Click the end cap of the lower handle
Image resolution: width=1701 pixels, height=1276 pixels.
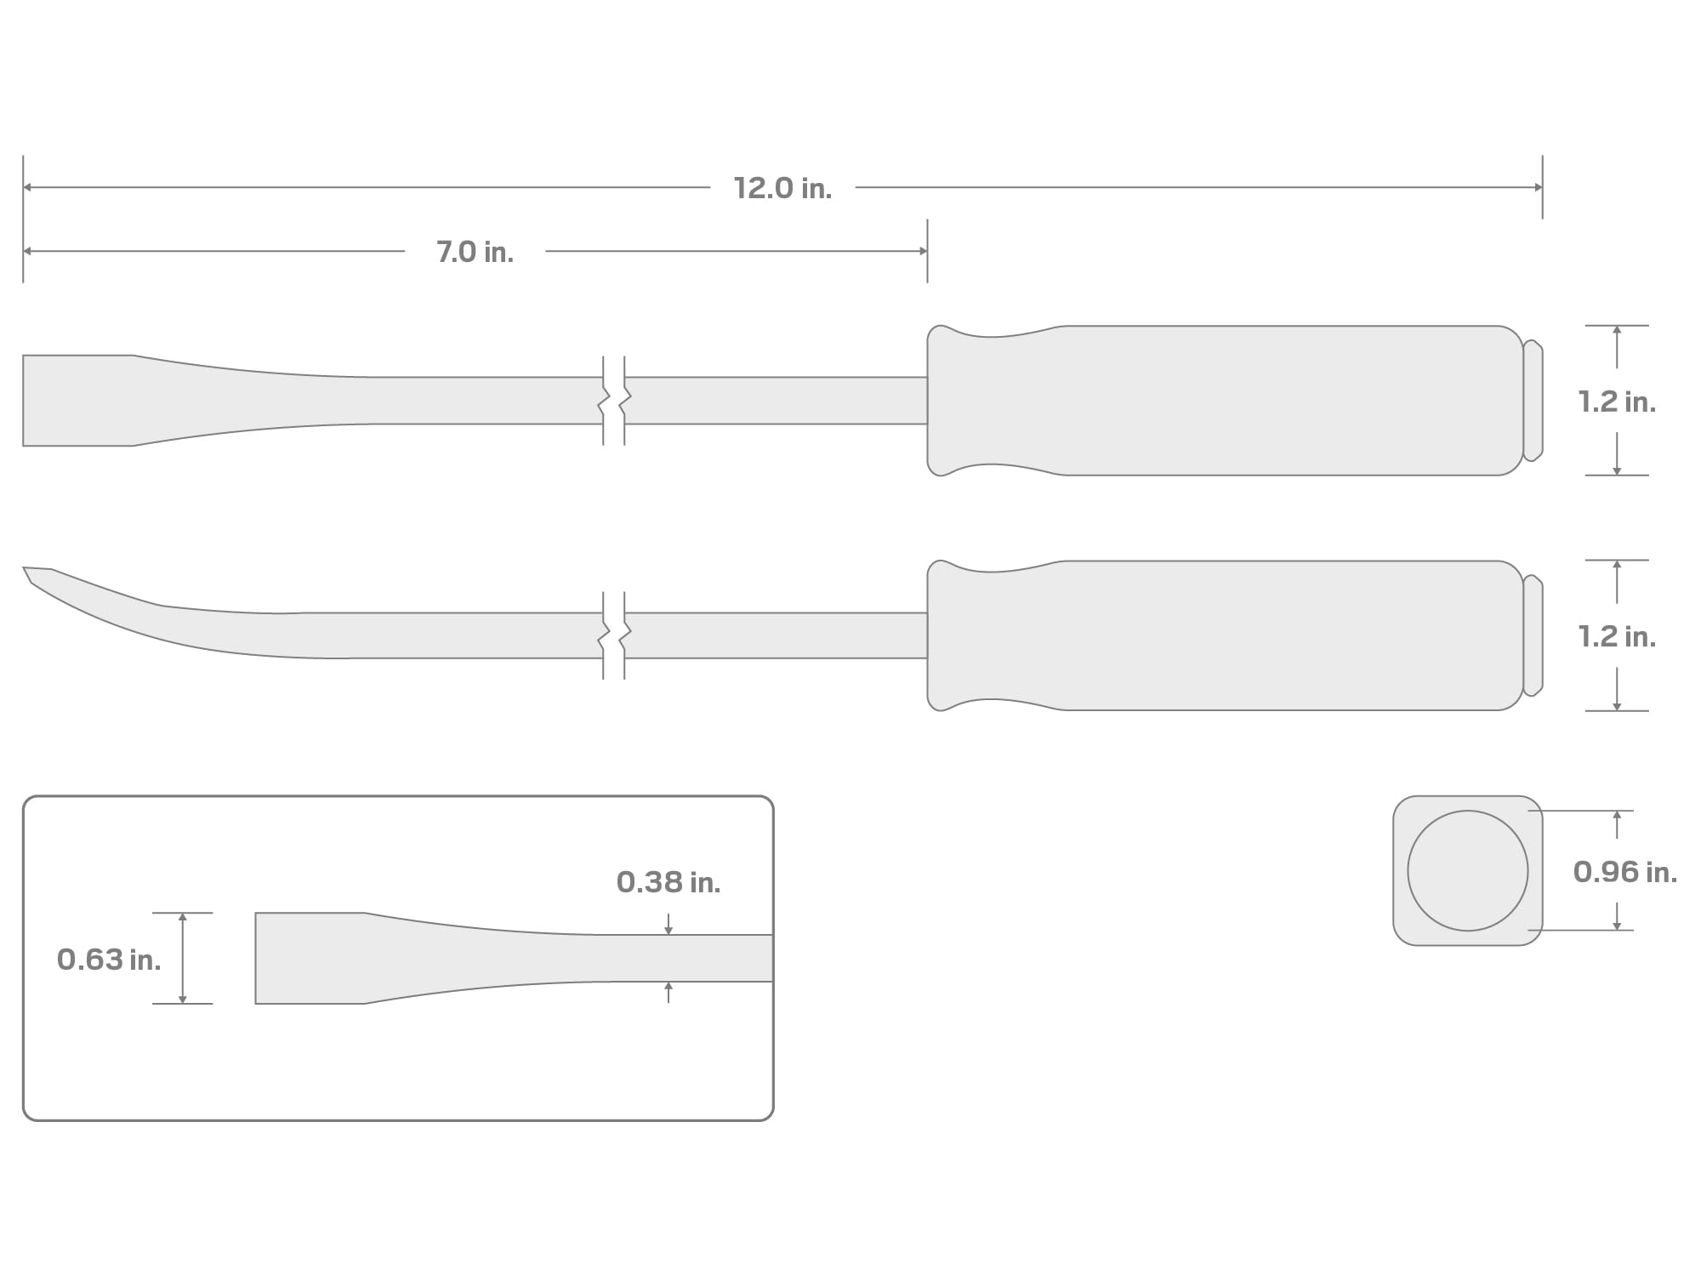pyautogui.click(x=1533, y=635)
